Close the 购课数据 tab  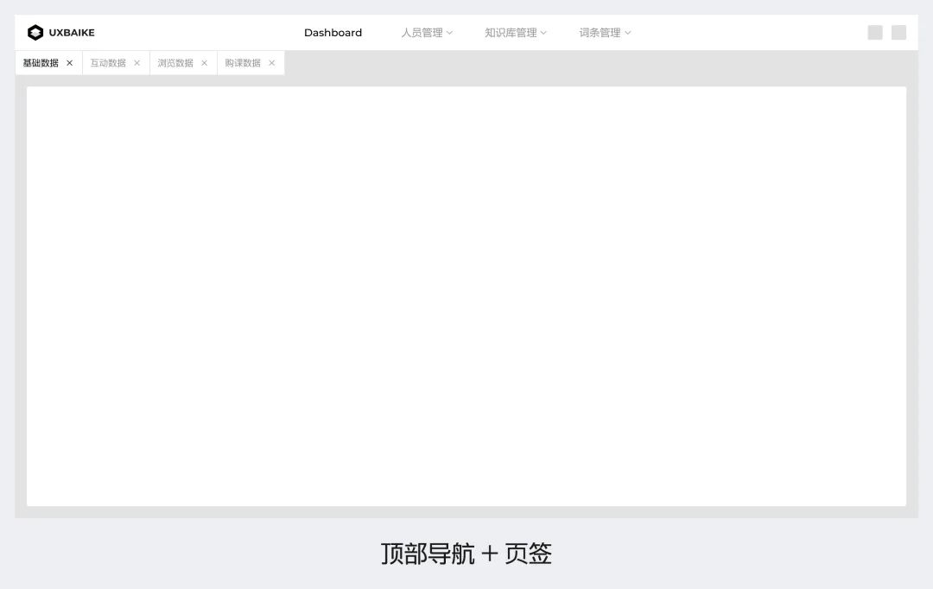271,62
